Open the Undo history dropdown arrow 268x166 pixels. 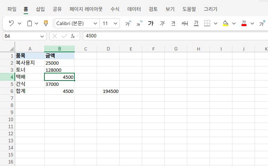point(20,23)
